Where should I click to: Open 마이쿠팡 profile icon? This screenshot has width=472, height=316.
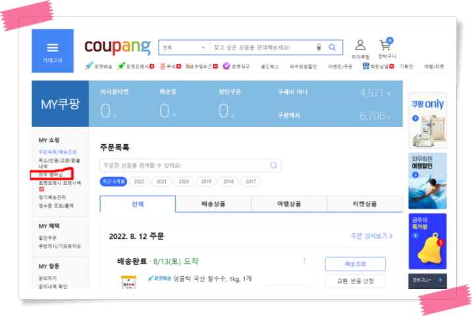click(x=360, y=49)
